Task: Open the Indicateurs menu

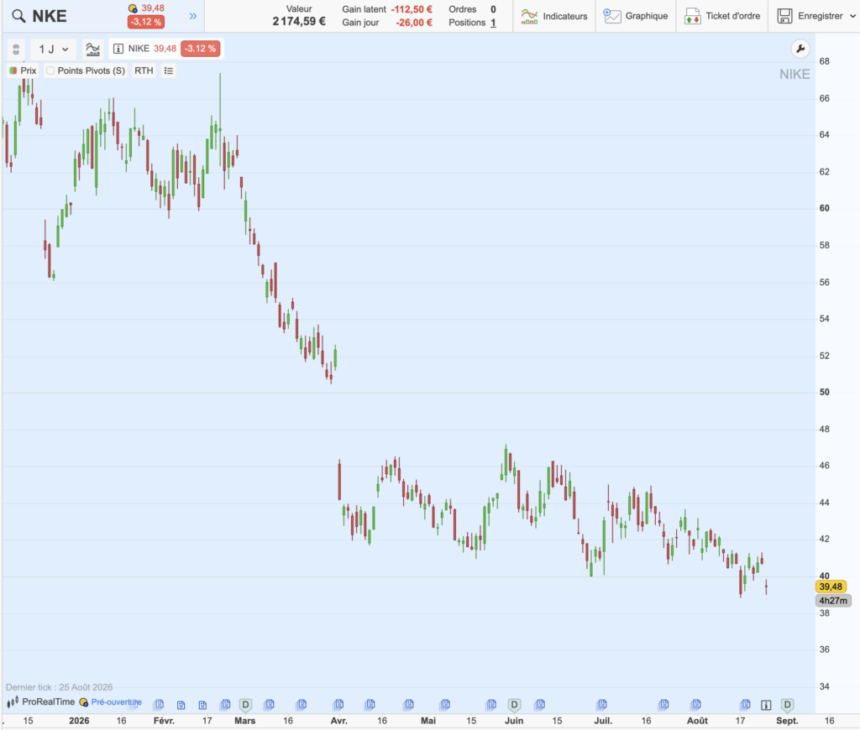Action: (x=554, y=17)
